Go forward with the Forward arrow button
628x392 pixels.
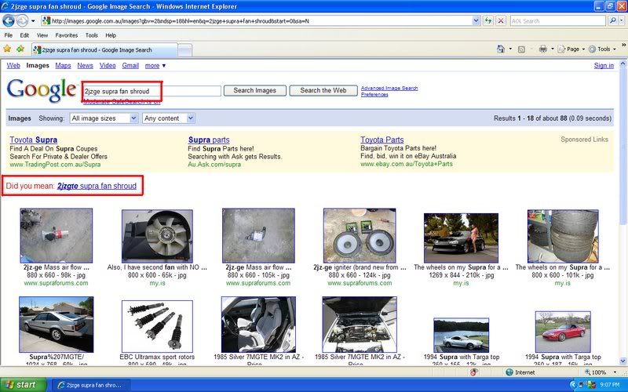coord(22,20)
